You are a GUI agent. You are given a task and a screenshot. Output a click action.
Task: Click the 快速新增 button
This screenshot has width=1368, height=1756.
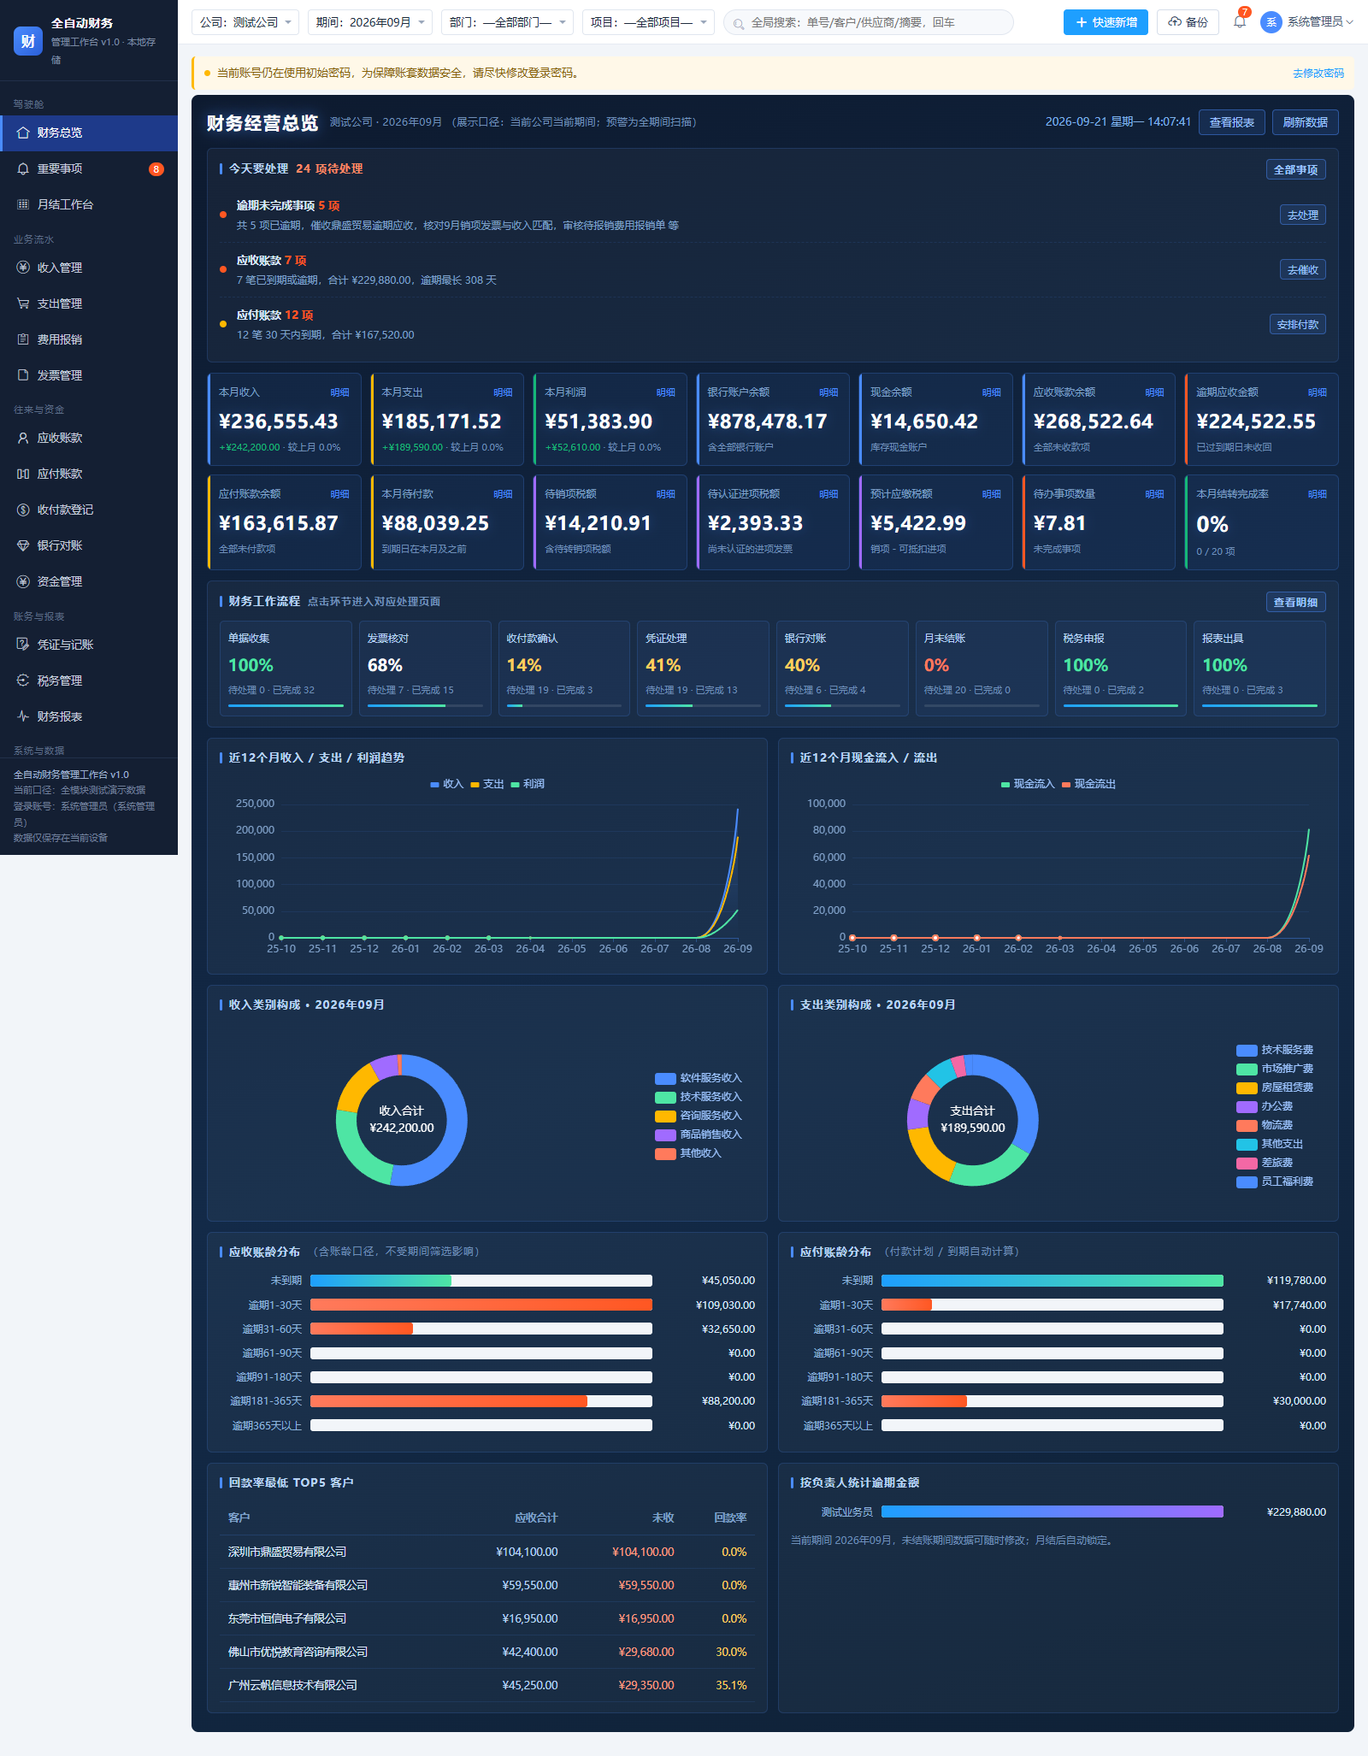coord(1106,22)
